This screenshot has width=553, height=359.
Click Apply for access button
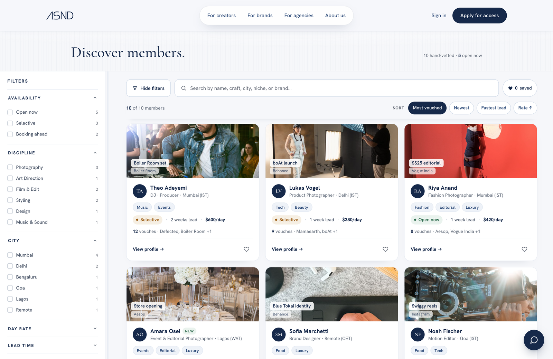click(x=479, y=16)
